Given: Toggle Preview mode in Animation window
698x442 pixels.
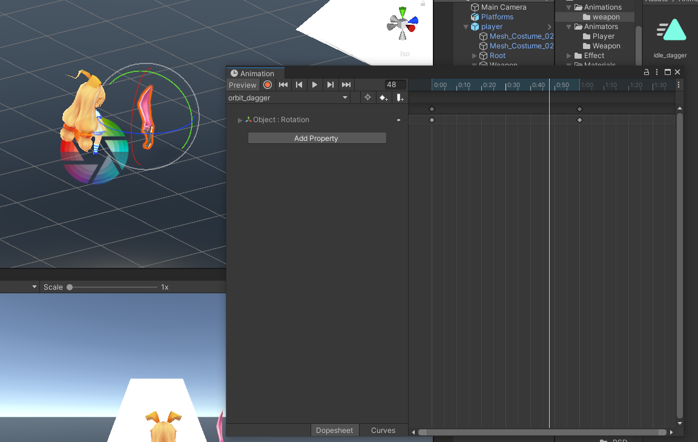Looking at the screenshot, I should pyautogui.click(x=243, y=85).
